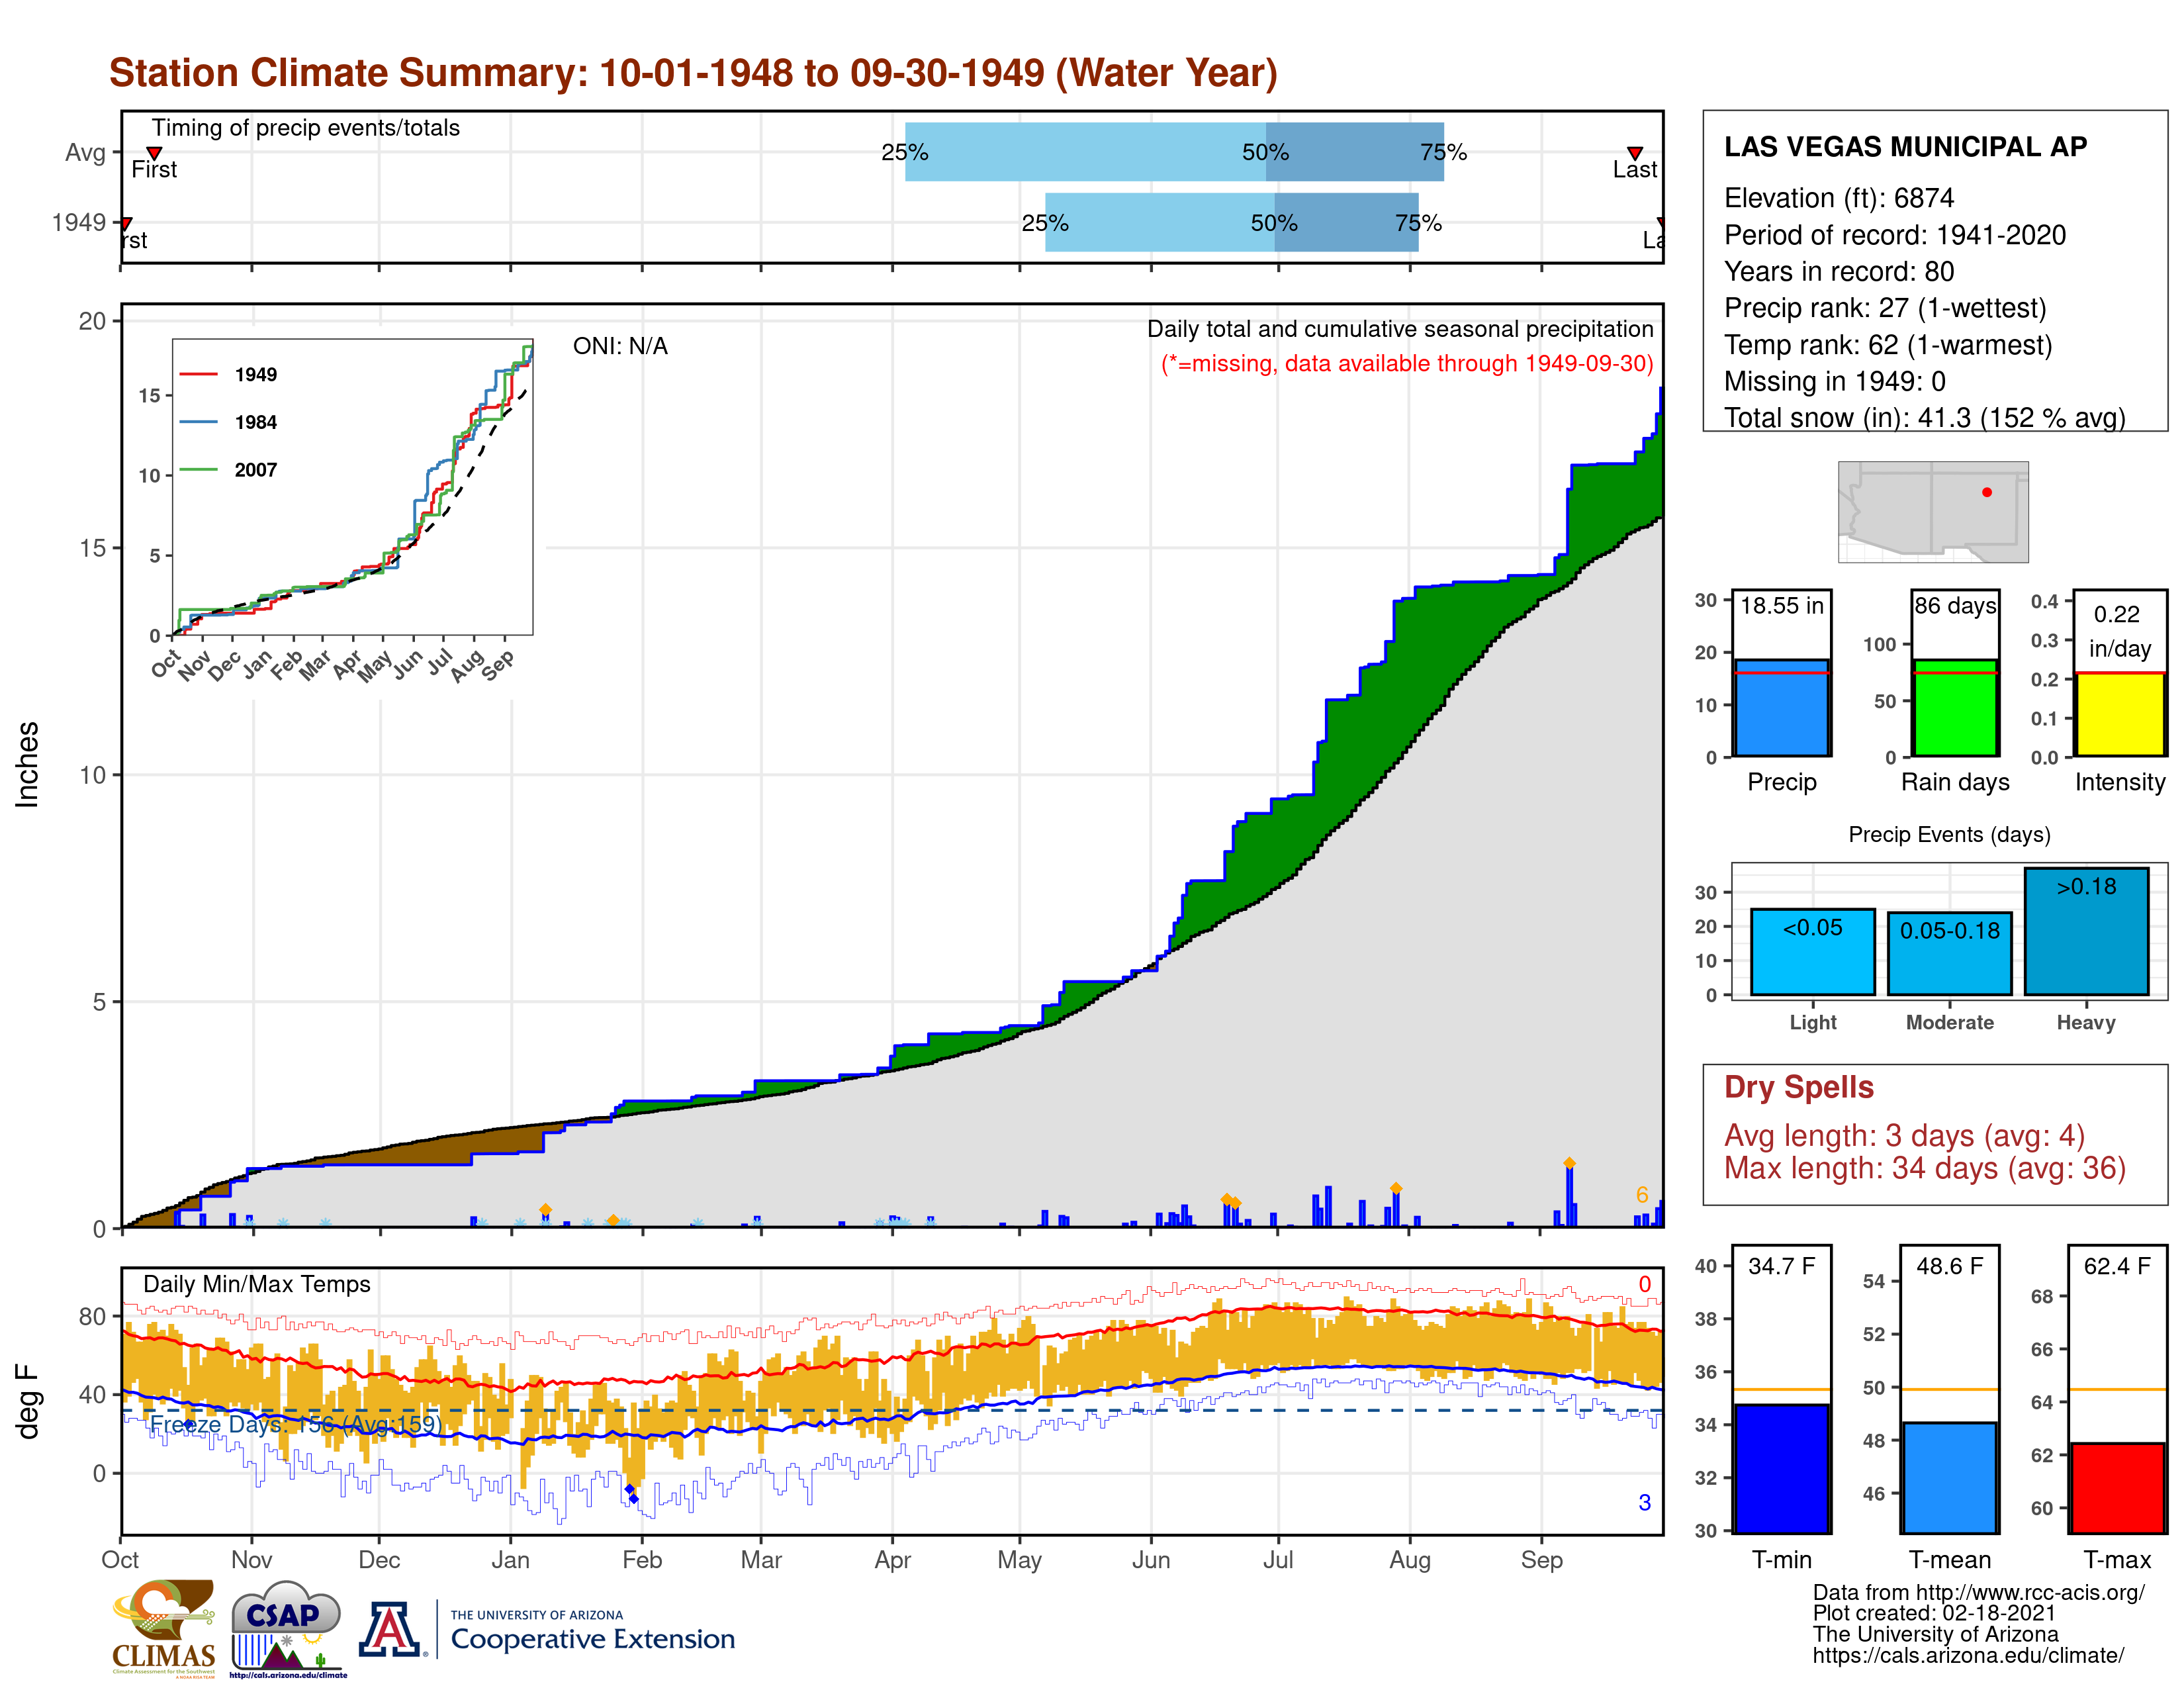
Task: Click the green Rain days bar
Action: tap(1955, 707)
